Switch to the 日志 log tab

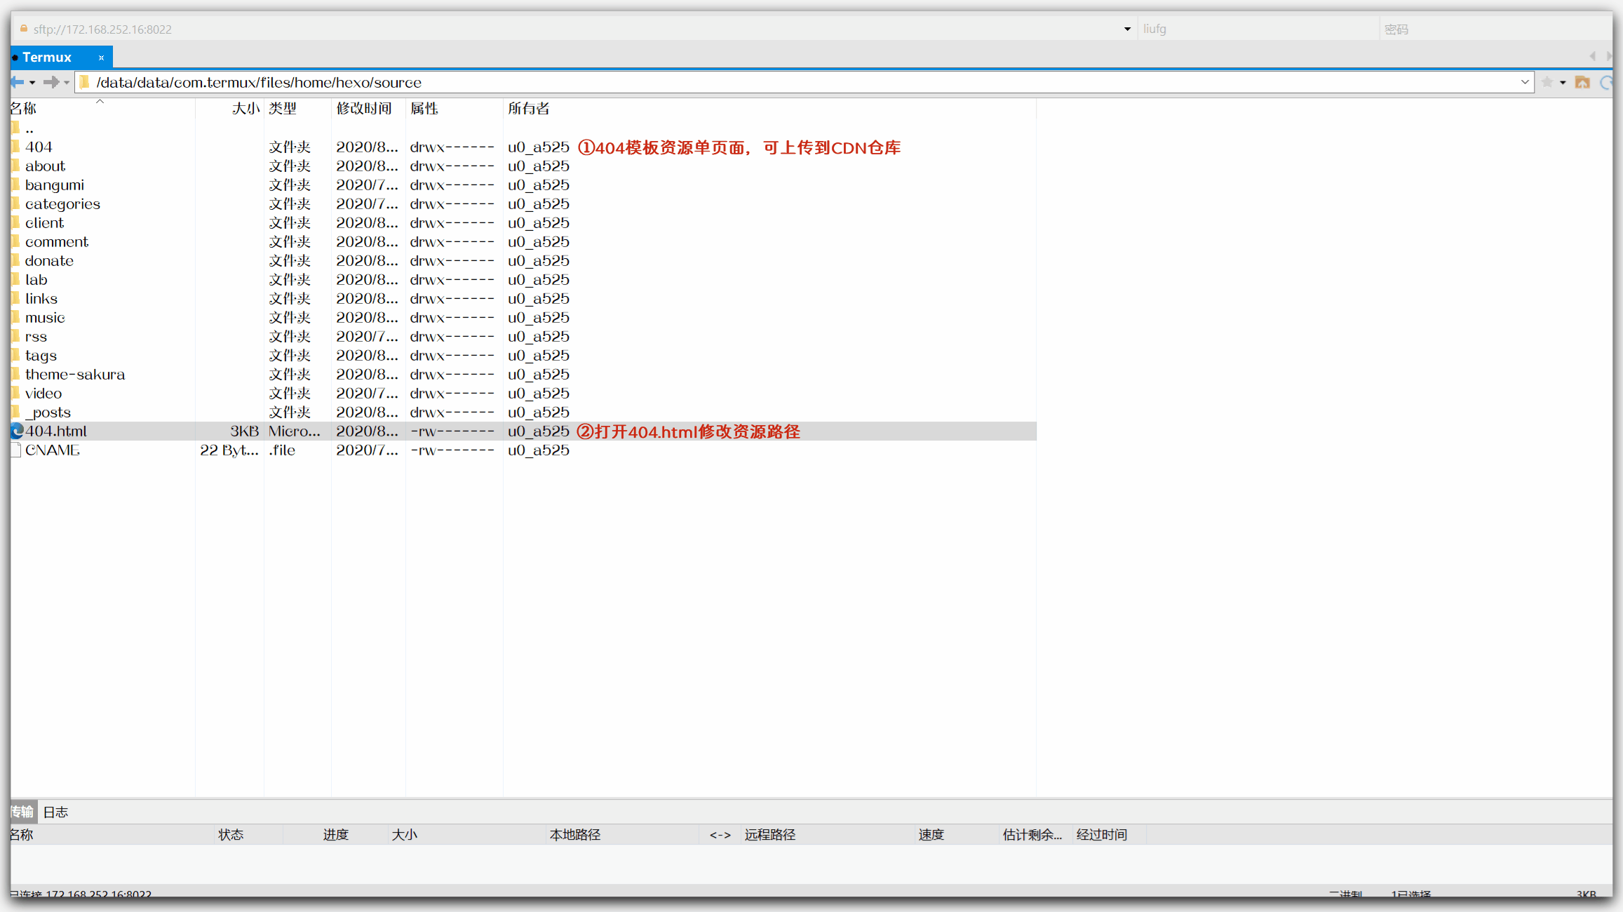click(x=55, y=812)
